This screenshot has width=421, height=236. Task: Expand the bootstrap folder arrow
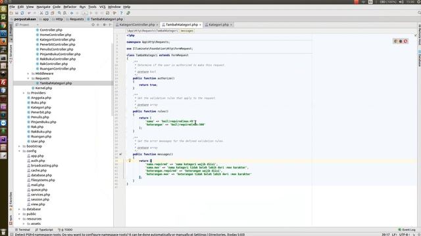pos(19,146)
